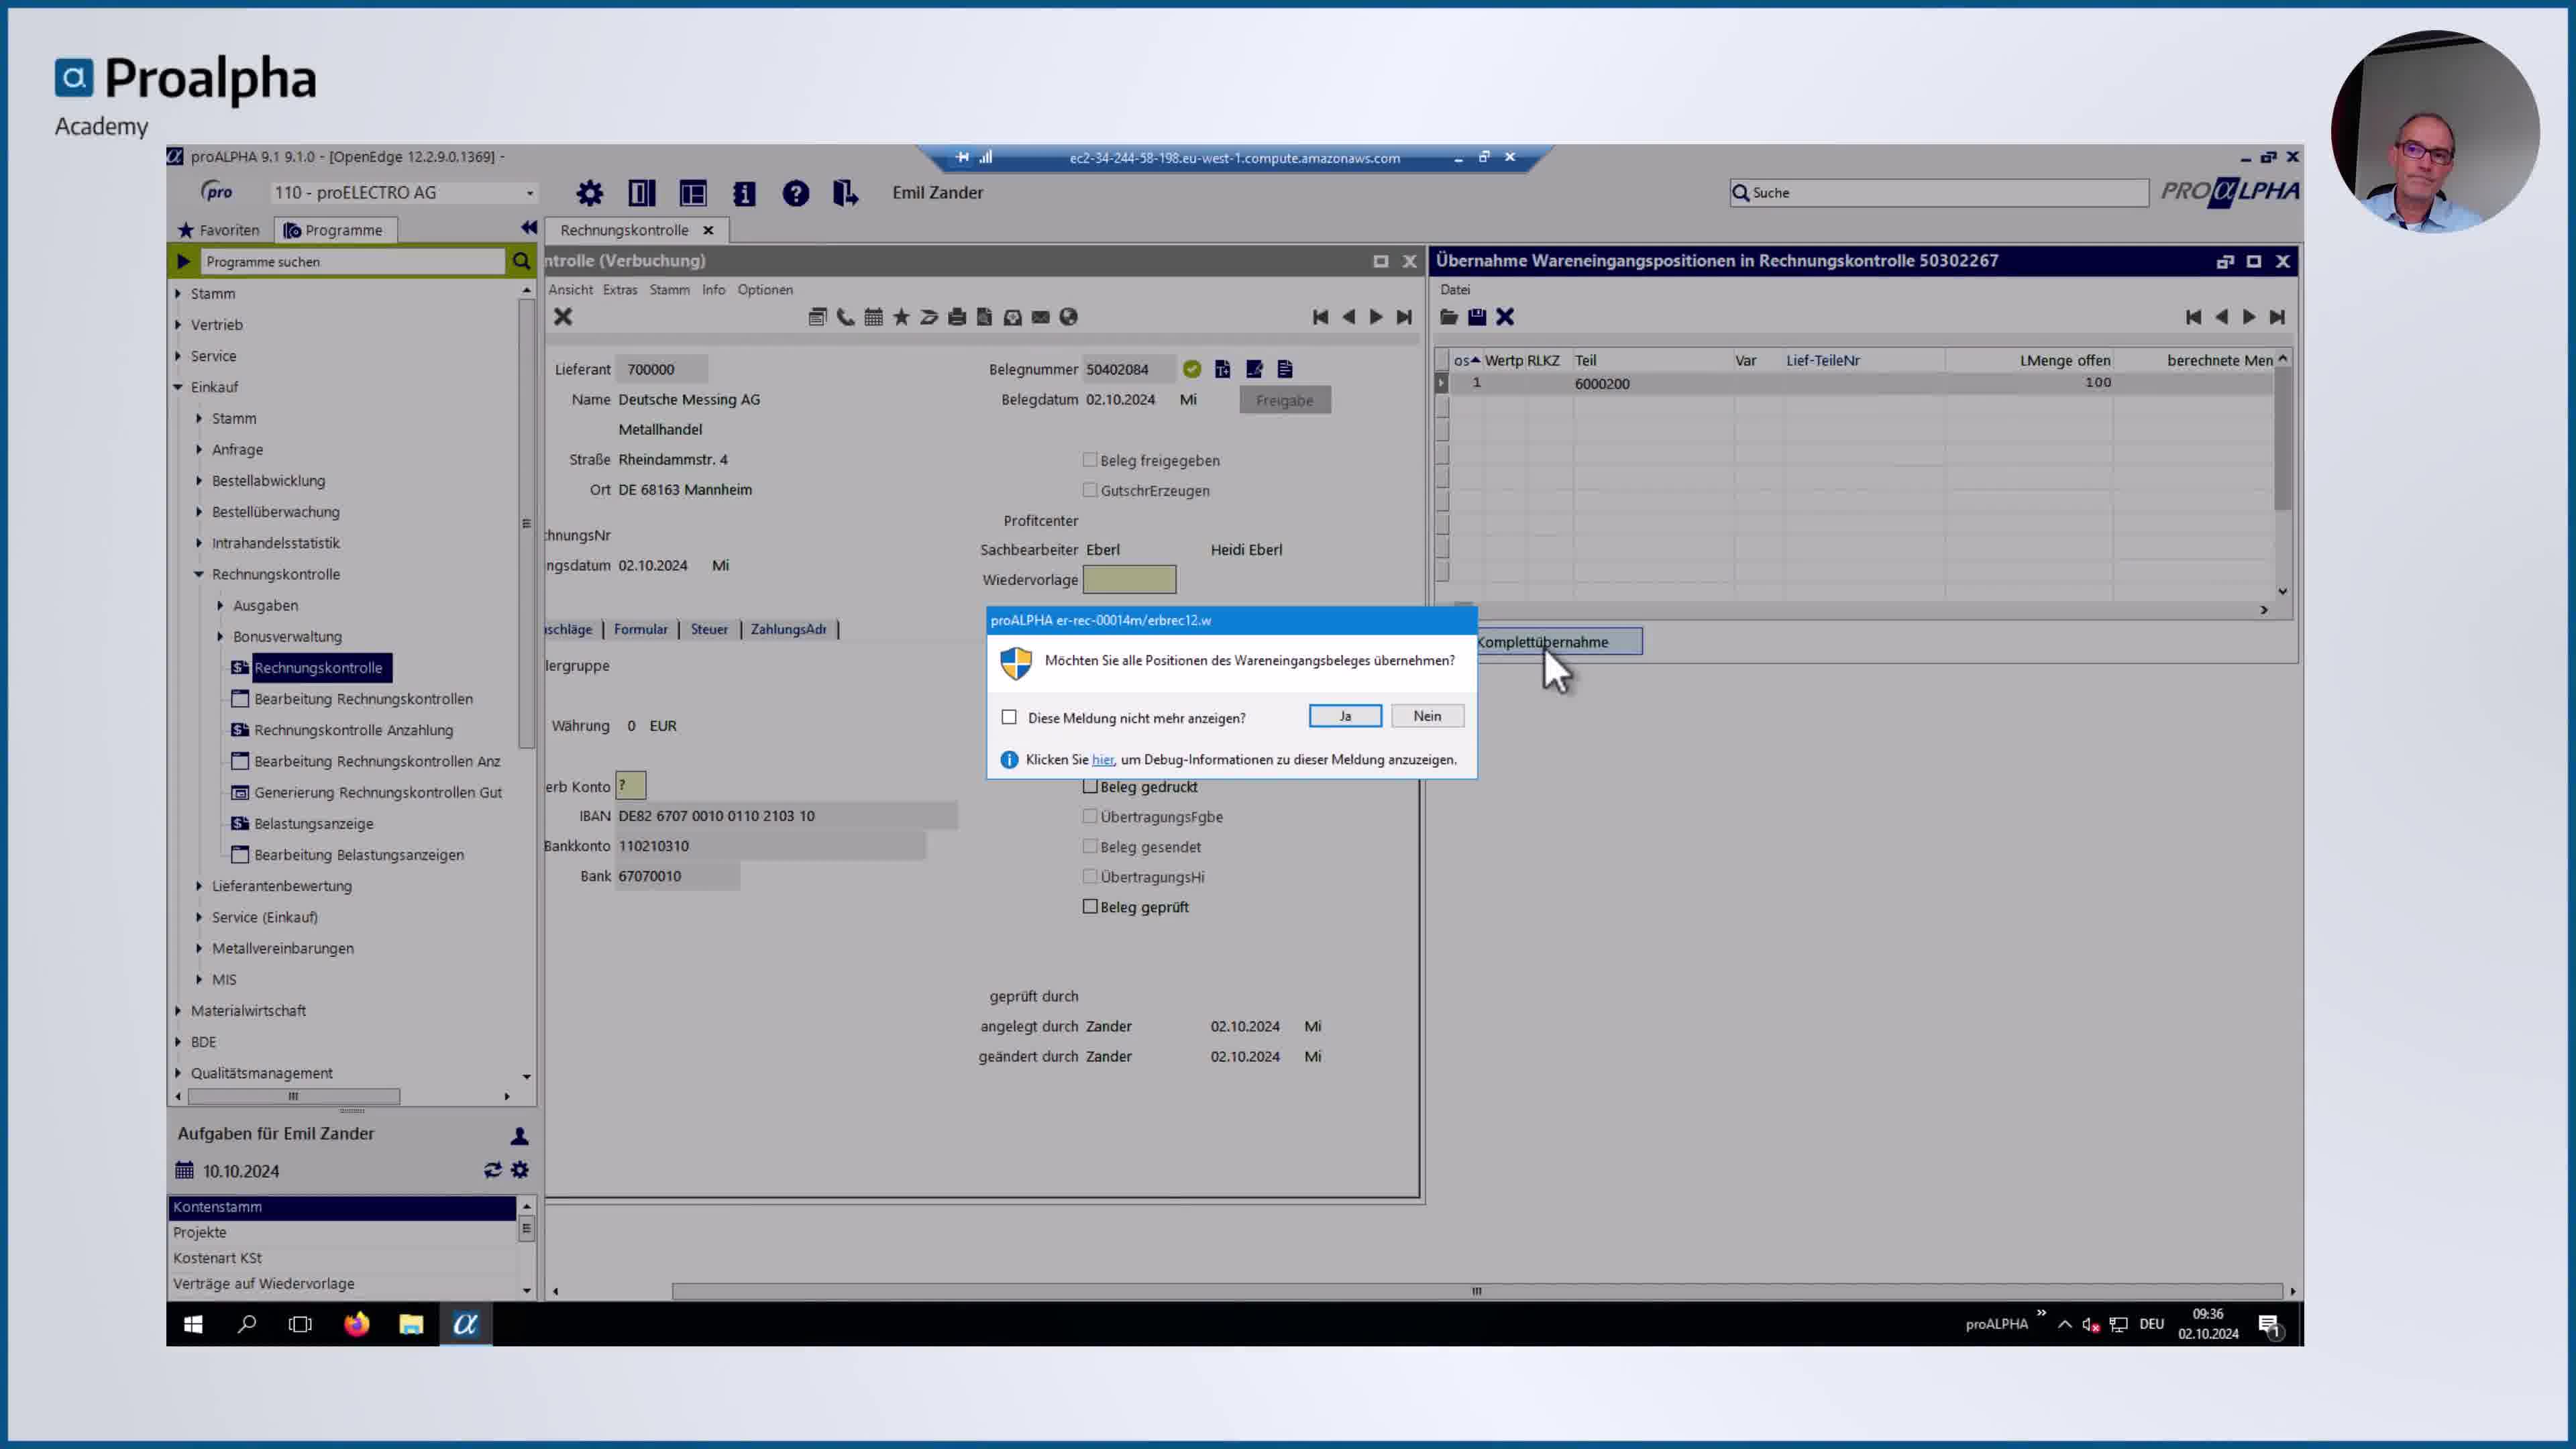Open the Optionen menu
Screen dimensions: 2576x1449
click(x=765, y=289)
